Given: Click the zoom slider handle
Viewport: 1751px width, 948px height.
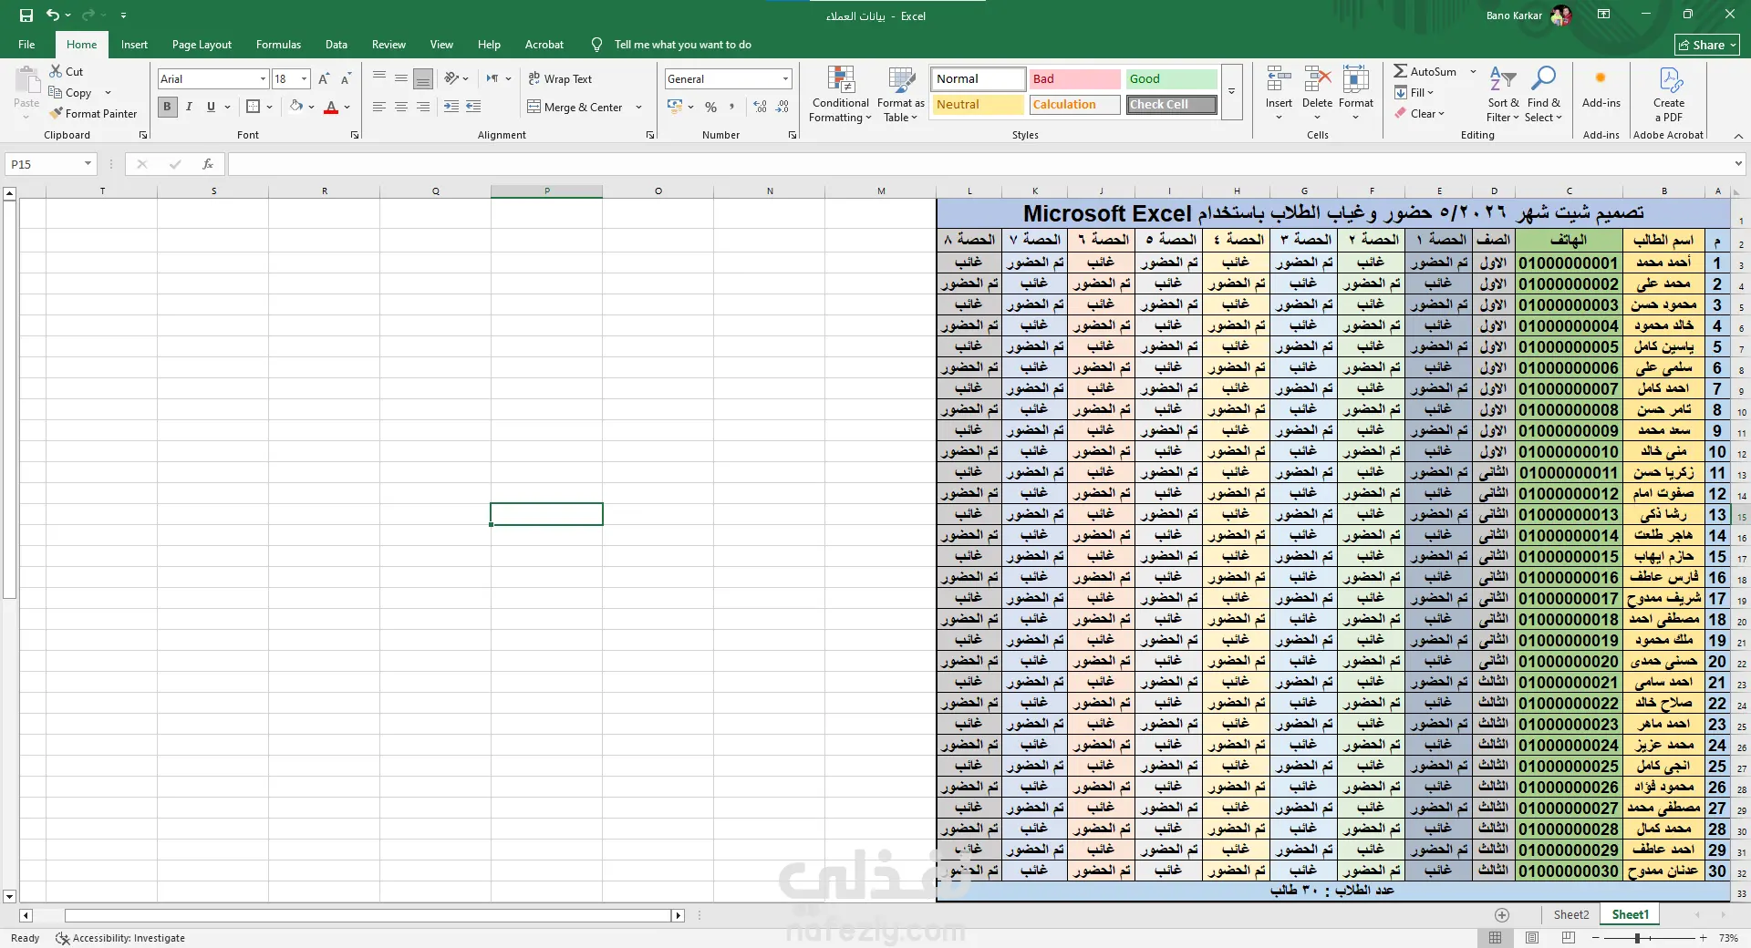Looking at the screenshot, I should tap(1637, 938).
